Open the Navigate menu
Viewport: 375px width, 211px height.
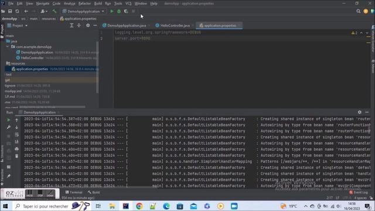click(43, 4)
